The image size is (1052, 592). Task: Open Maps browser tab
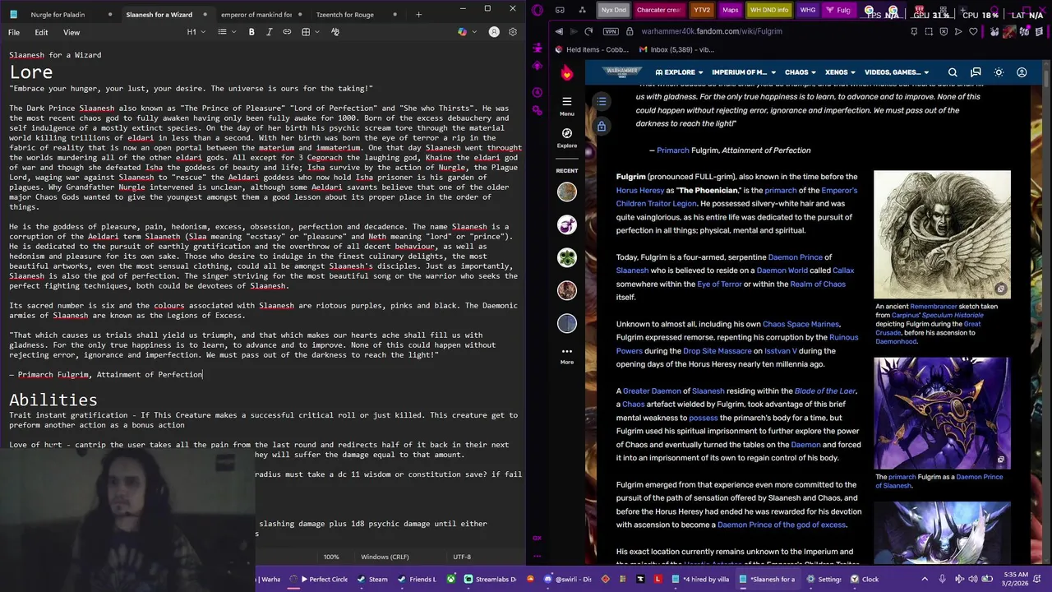730,10
